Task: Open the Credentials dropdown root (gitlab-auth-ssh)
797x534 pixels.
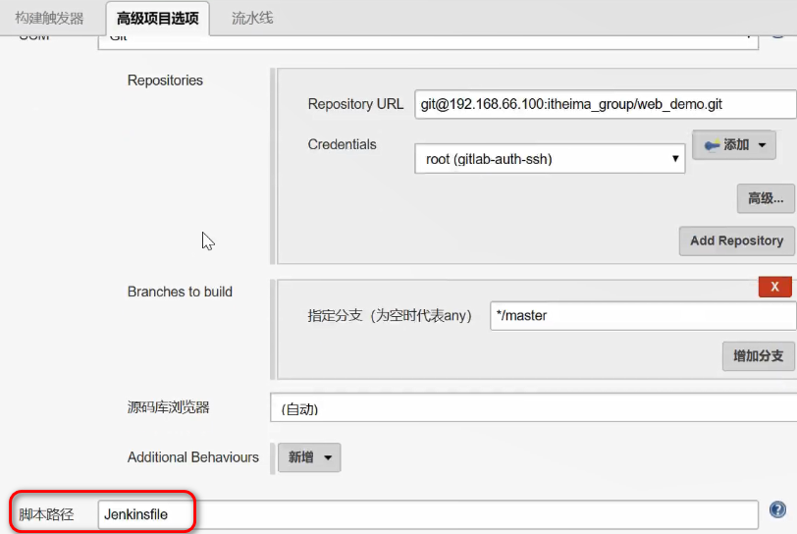Action: tap(550, 159)
